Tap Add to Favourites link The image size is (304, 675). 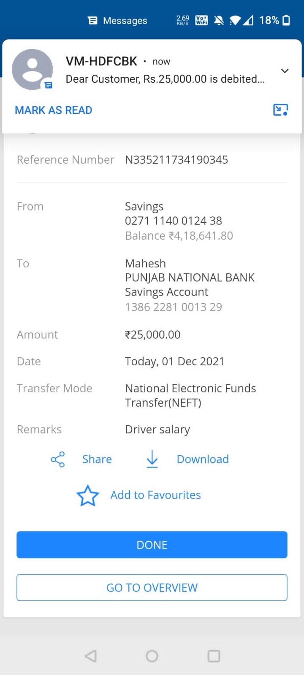pyautogui.click(x=155, y=495)
